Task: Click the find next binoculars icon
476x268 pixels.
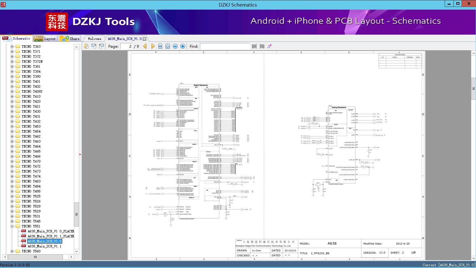Action: click(x=262, y=46)
